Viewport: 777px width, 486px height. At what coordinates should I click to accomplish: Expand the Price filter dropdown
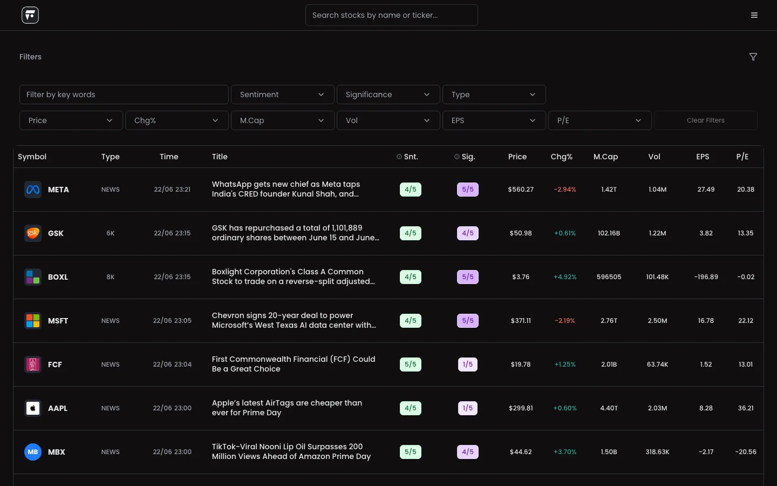tap(71, 120)
